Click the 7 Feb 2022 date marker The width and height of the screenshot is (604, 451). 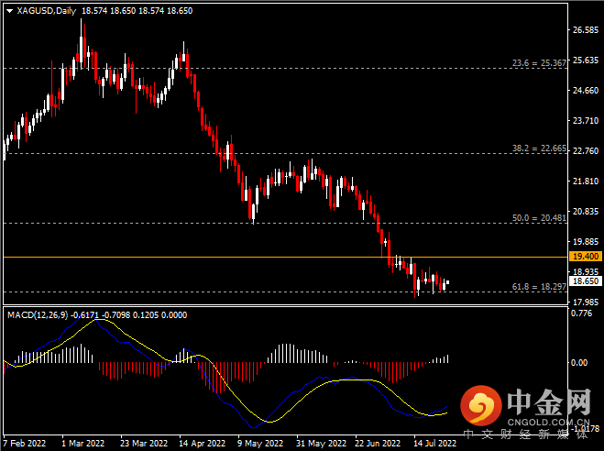click(x=25, y=444)
